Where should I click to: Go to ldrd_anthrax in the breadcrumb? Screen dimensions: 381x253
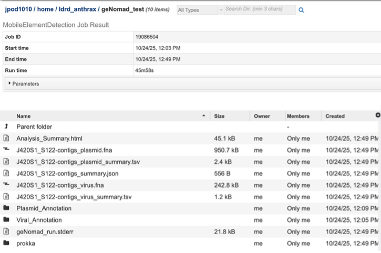(77, 9)
